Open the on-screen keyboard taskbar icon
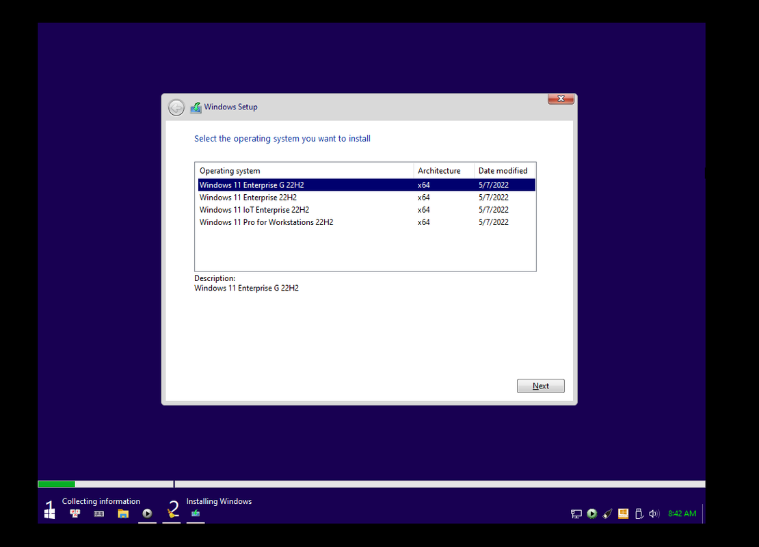This screenshot has height=547, width=759. point(99,513)
